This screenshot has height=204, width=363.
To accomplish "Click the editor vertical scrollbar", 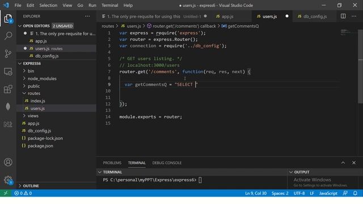I will [360, 66].
